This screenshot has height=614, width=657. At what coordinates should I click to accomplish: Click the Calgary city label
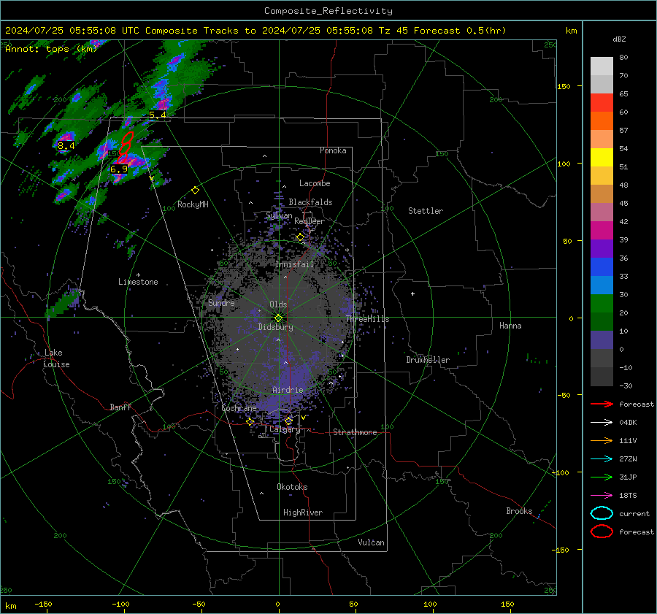point(285,429)
